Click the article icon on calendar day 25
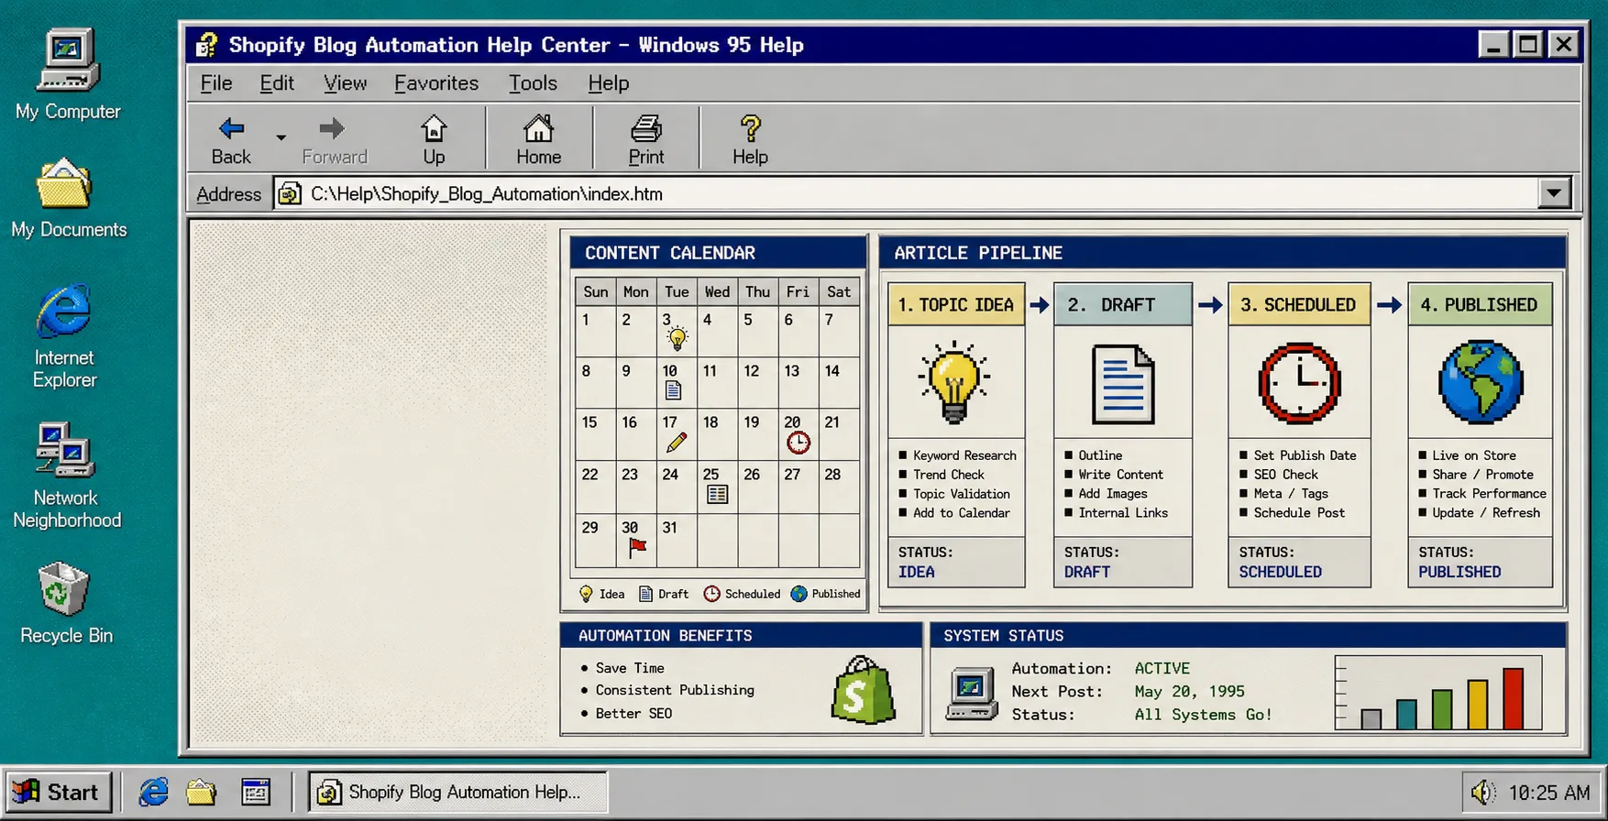1608x821 pixels. [718, 495]
